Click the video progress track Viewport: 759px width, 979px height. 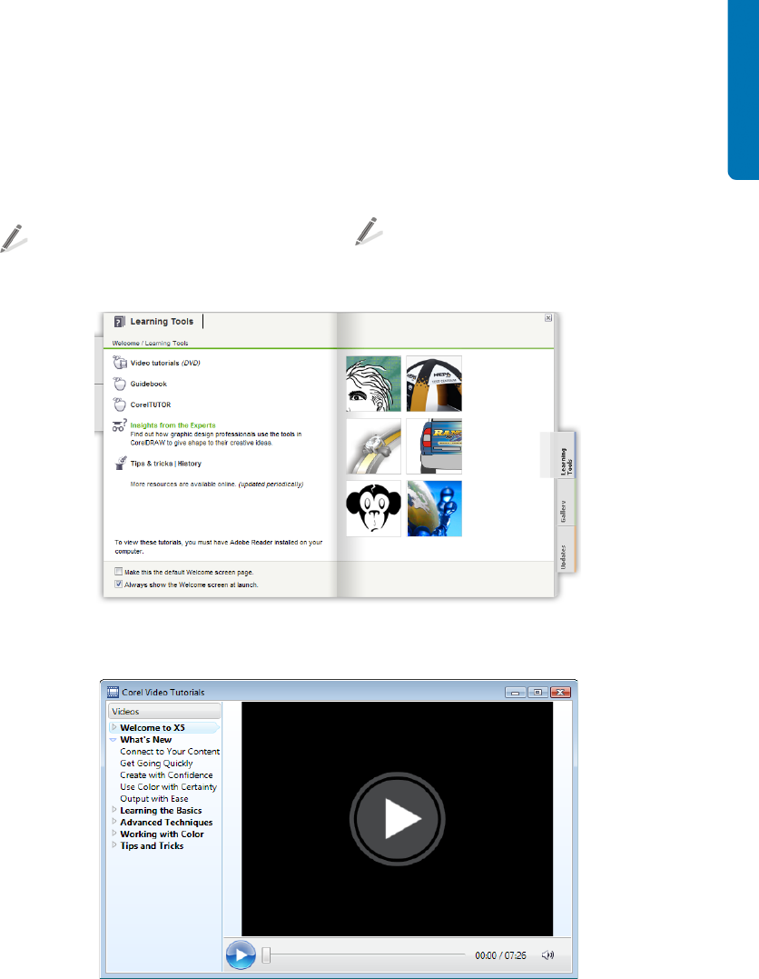(x=366, y=954)
